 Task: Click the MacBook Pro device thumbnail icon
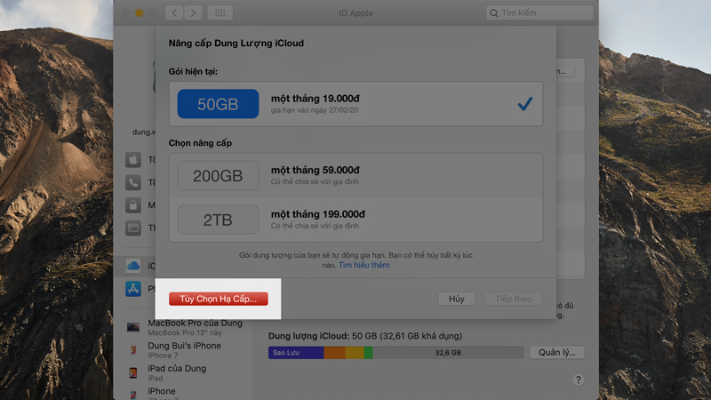(132, 327)
